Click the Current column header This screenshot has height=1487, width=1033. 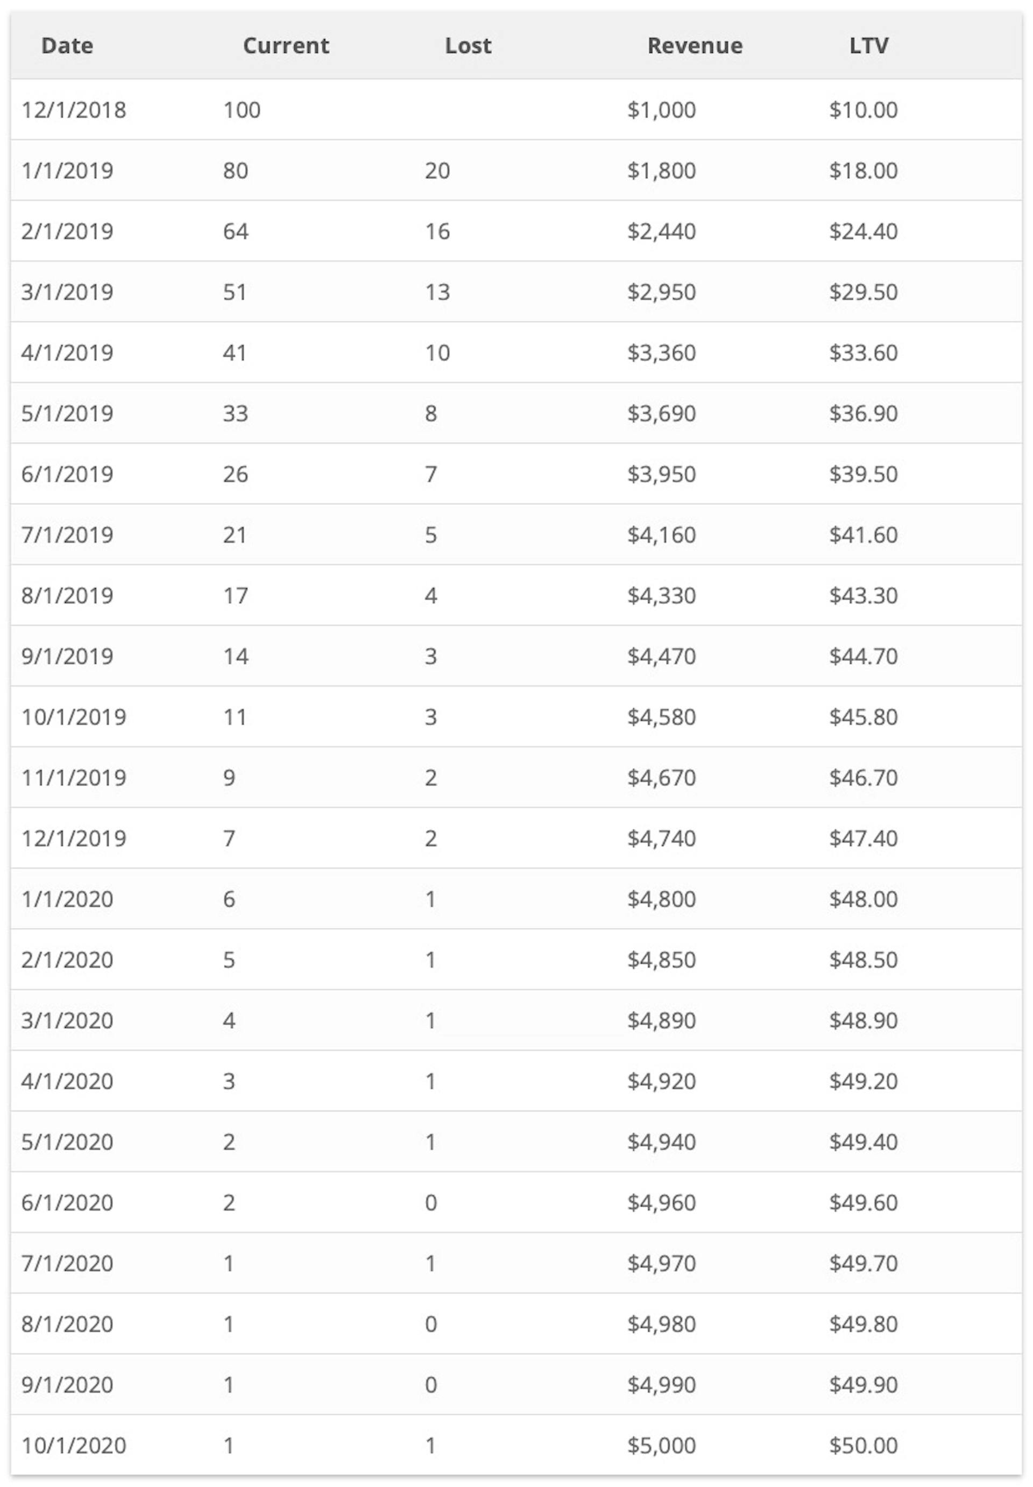(x=286, y=46)
